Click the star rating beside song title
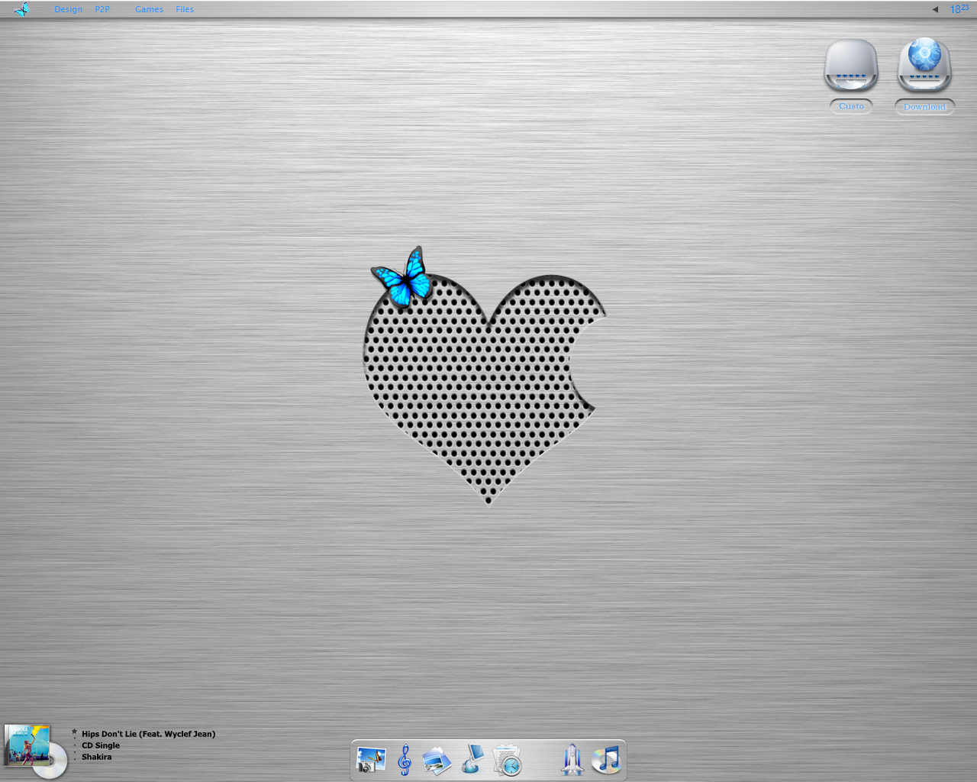977x782 pixels. tap(74, 732)
